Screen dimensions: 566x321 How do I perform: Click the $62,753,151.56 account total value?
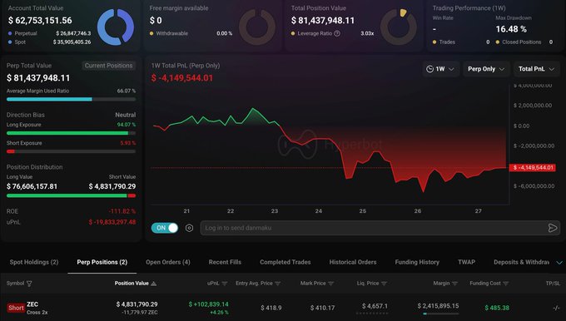(x=40, y=21)
